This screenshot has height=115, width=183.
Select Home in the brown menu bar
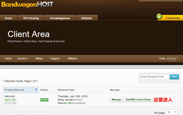click(x=8, y=58)
